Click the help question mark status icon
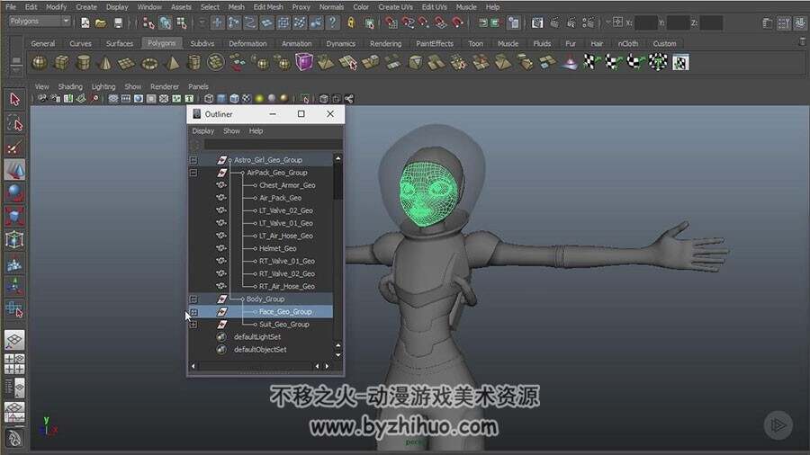This screenshot has width=810, height=455. 333,22
